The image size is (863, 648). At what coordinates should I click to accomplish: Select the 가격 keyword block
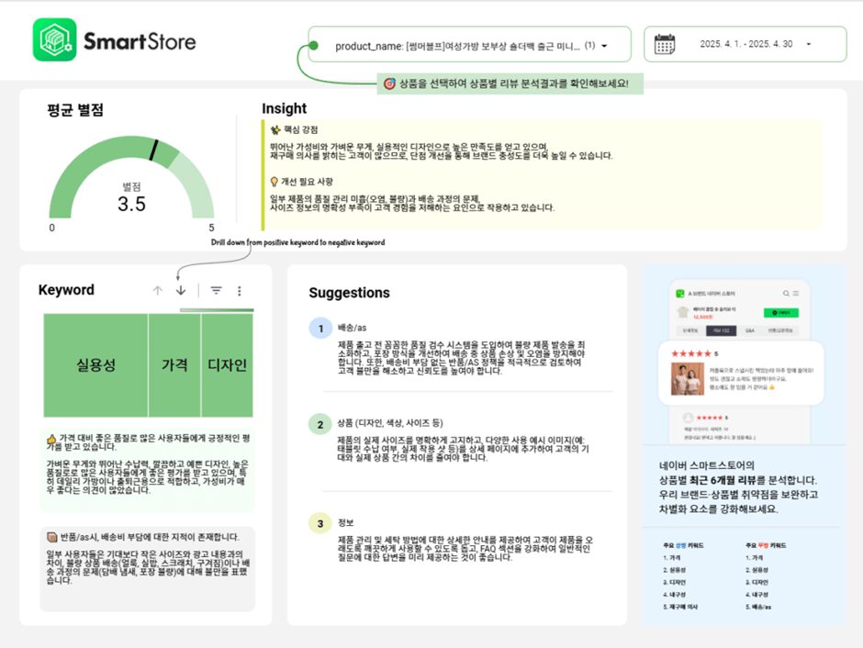point(174,365)
